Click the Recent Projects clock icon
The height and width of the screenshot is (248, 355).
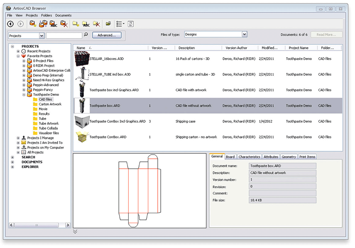pyautogui.click(x=24, y=51)
